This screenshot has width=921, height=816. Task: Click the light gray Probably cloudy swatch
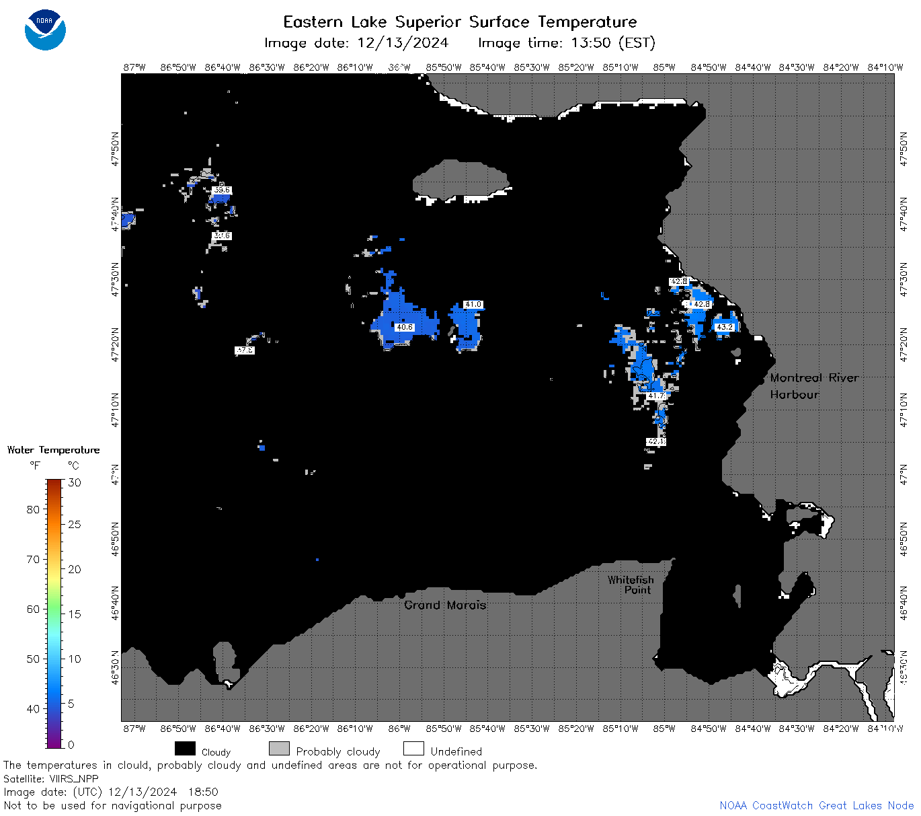279,749
